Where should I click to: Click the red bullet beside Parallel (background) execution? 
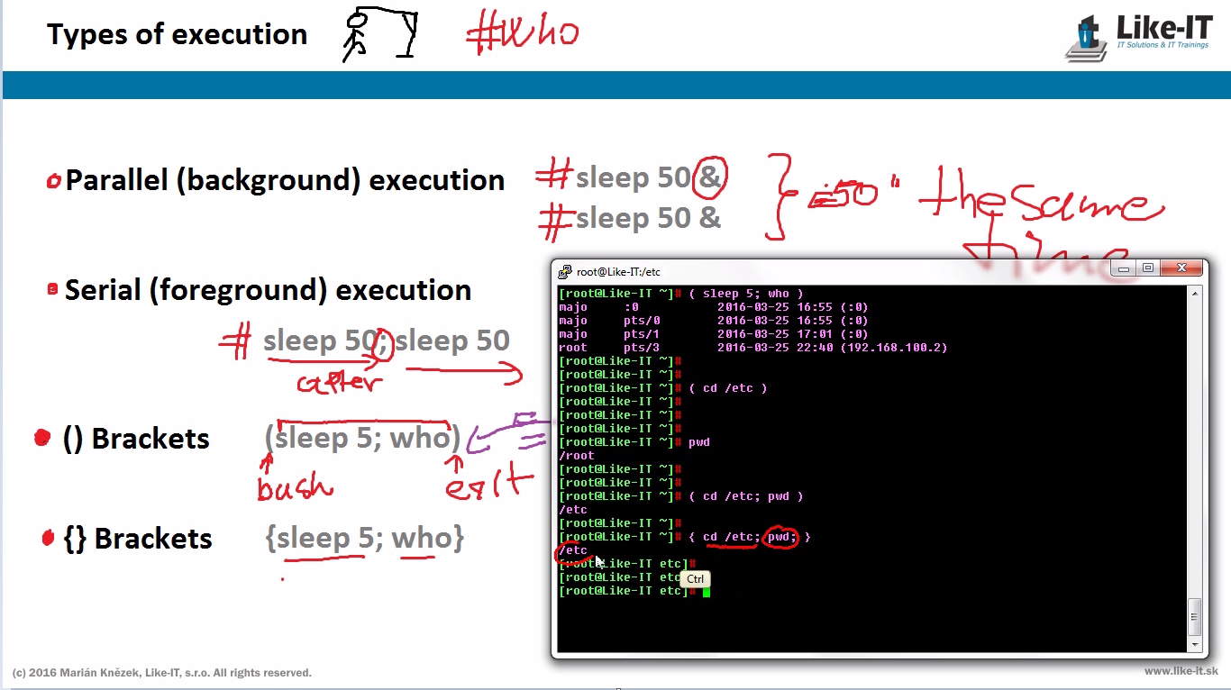tap(53, 182)
